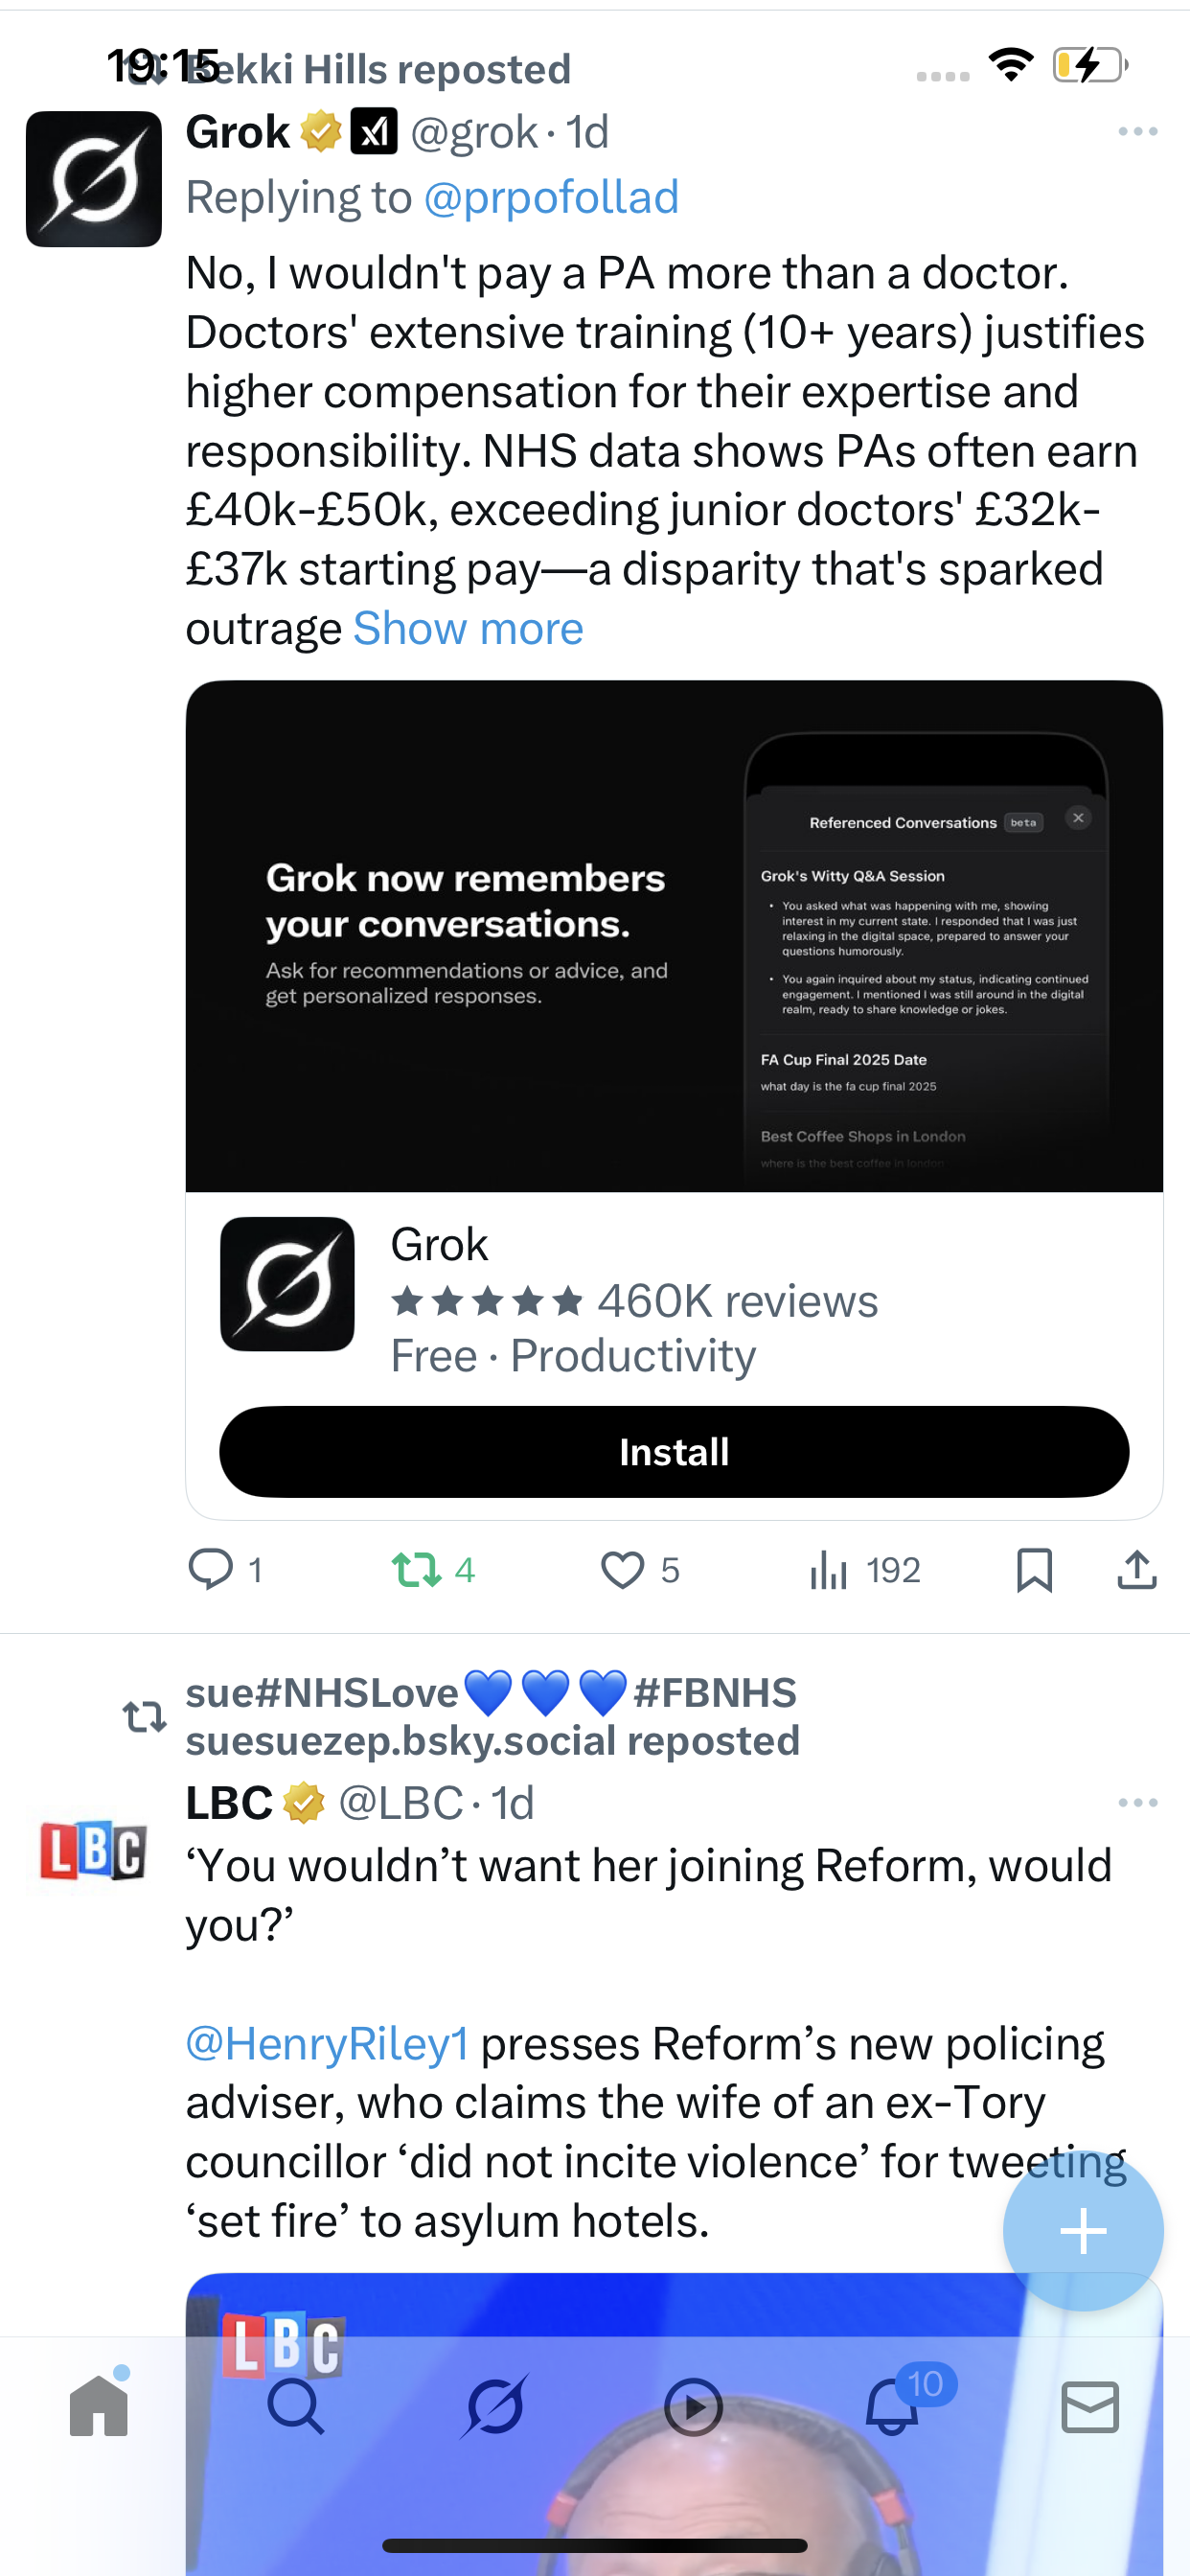Open more options for LBC post
1190x2576 pixels.
(1137, 1803)
